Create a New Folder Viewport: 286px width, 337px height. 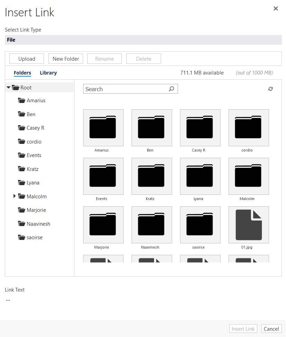click(66, 59)
